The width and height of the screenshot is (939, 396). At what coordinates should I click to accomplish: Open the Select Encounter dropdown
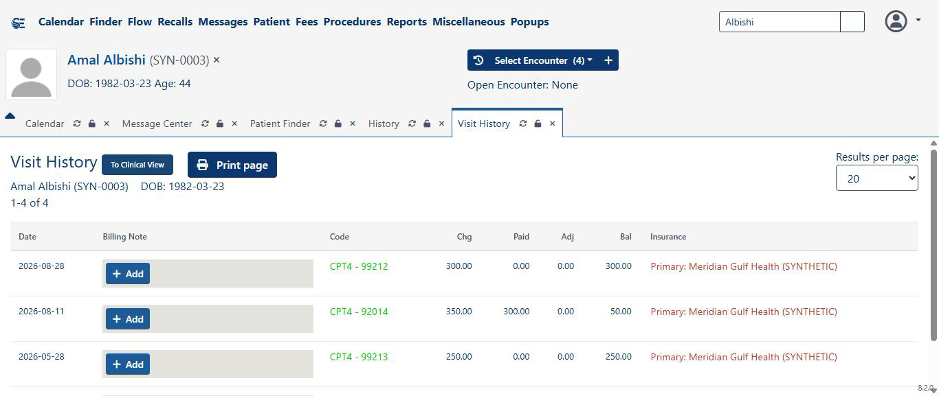point(533,60)
